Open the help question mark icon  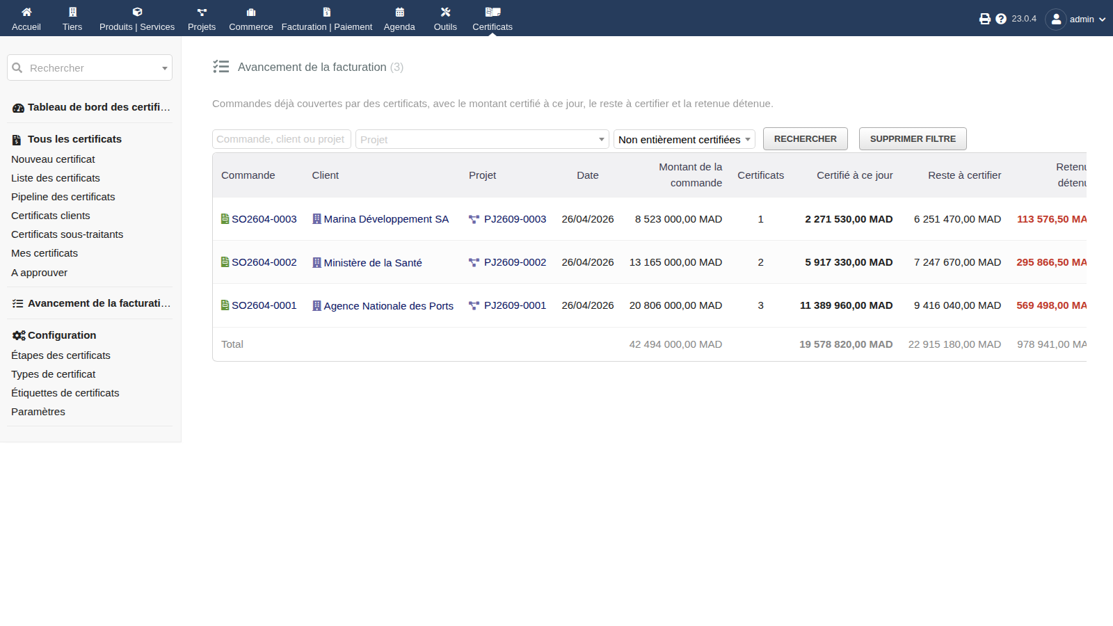tap(1001, 19)
